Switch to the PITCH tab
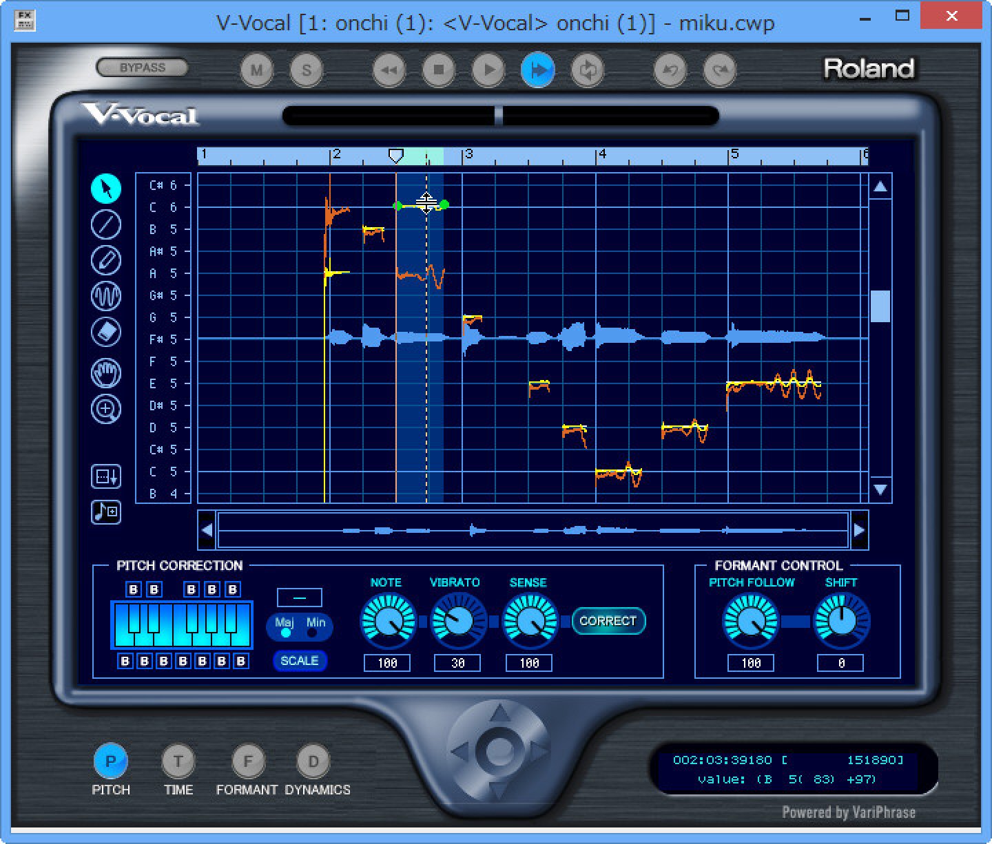Viewport: 992px width, 844px height. pyautogui.click(x=110, y=761)
